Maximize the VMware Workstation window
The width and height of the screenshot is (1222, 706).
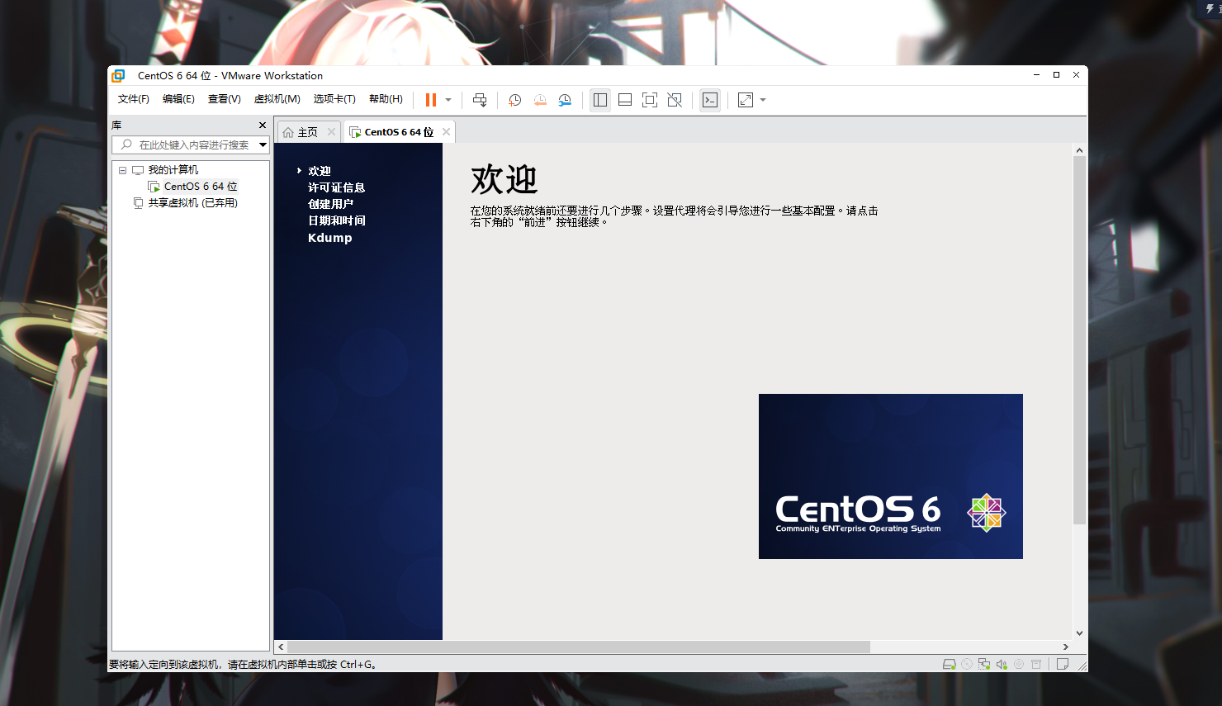[1056, 74]
